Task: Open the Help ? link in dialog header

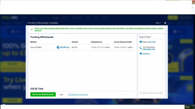Action: 158,23
